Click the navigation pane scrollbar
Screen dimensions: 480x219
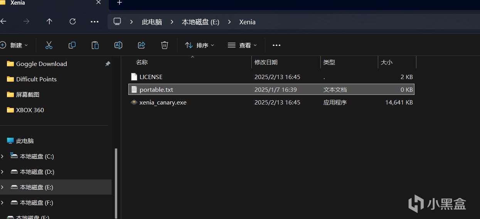[x=116, y=184]
